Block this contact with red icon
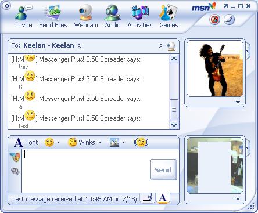This screenshot has width=258, height=213. 214,20
